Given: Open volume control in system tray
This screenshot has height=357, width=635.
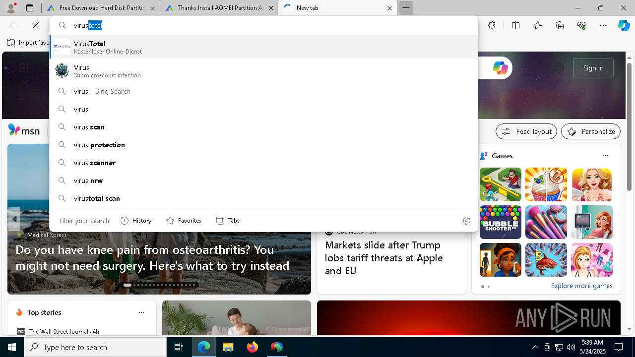Looking at the screenshot, I should coord(571,347).
